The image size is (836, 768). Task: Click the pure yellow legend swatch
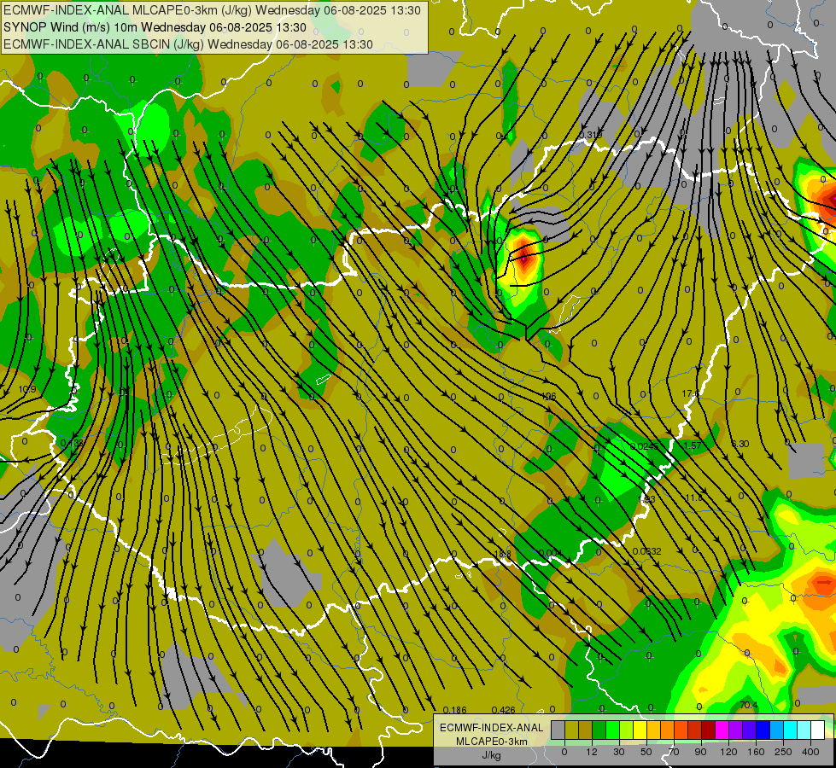point(640,730)
